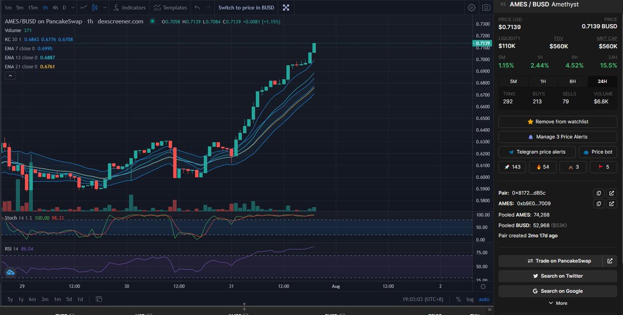623x315 pixels.
Task: Vote rocket reaction with 143 count
Action: click(512, 167)
